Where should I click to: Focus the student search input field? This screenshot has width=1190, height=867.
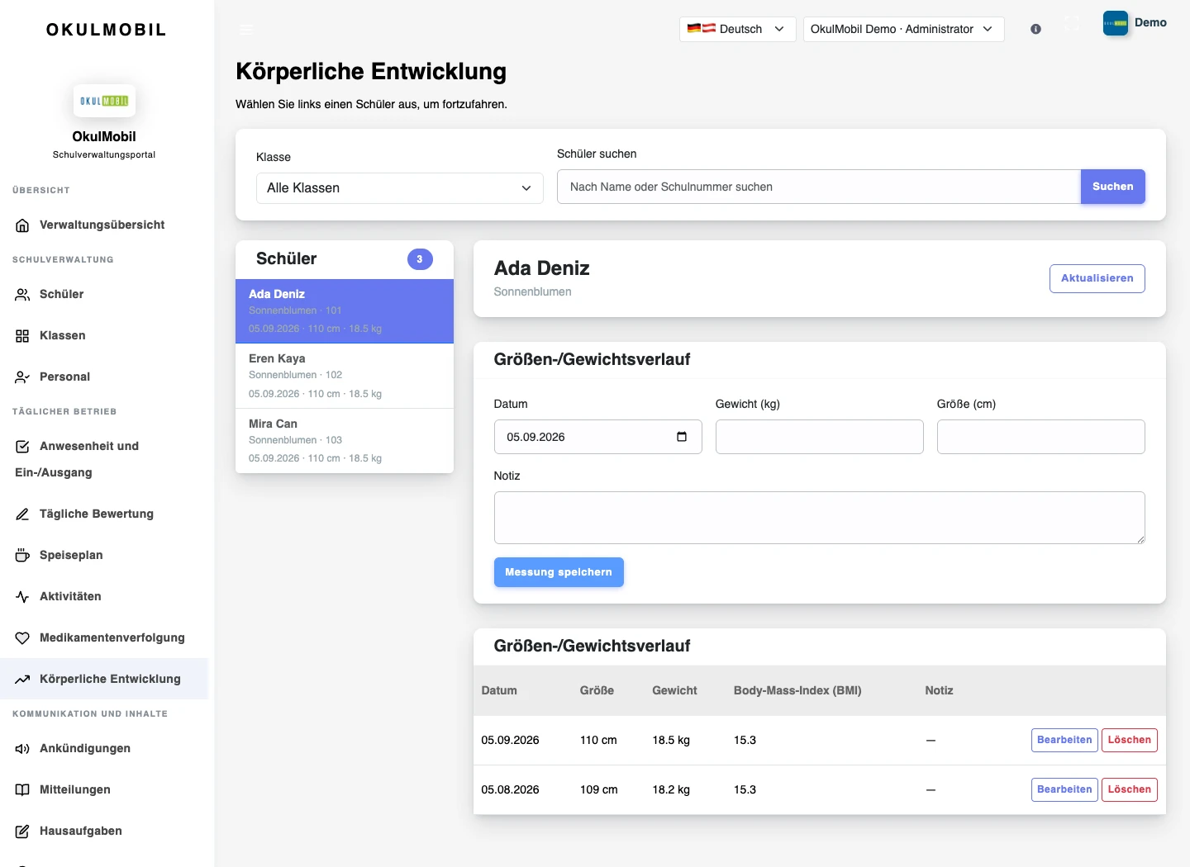pos(819,187)
